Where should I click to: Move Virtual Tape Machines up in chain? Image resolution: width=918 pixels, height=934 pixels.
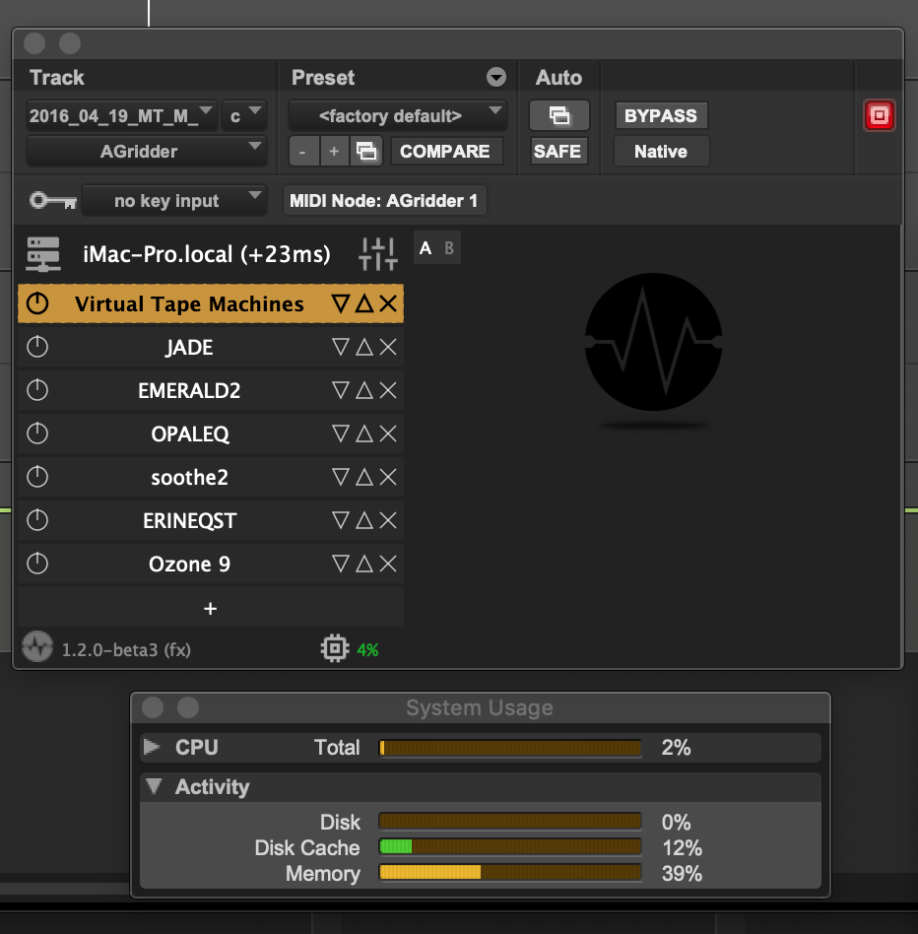tap(364, 303)
